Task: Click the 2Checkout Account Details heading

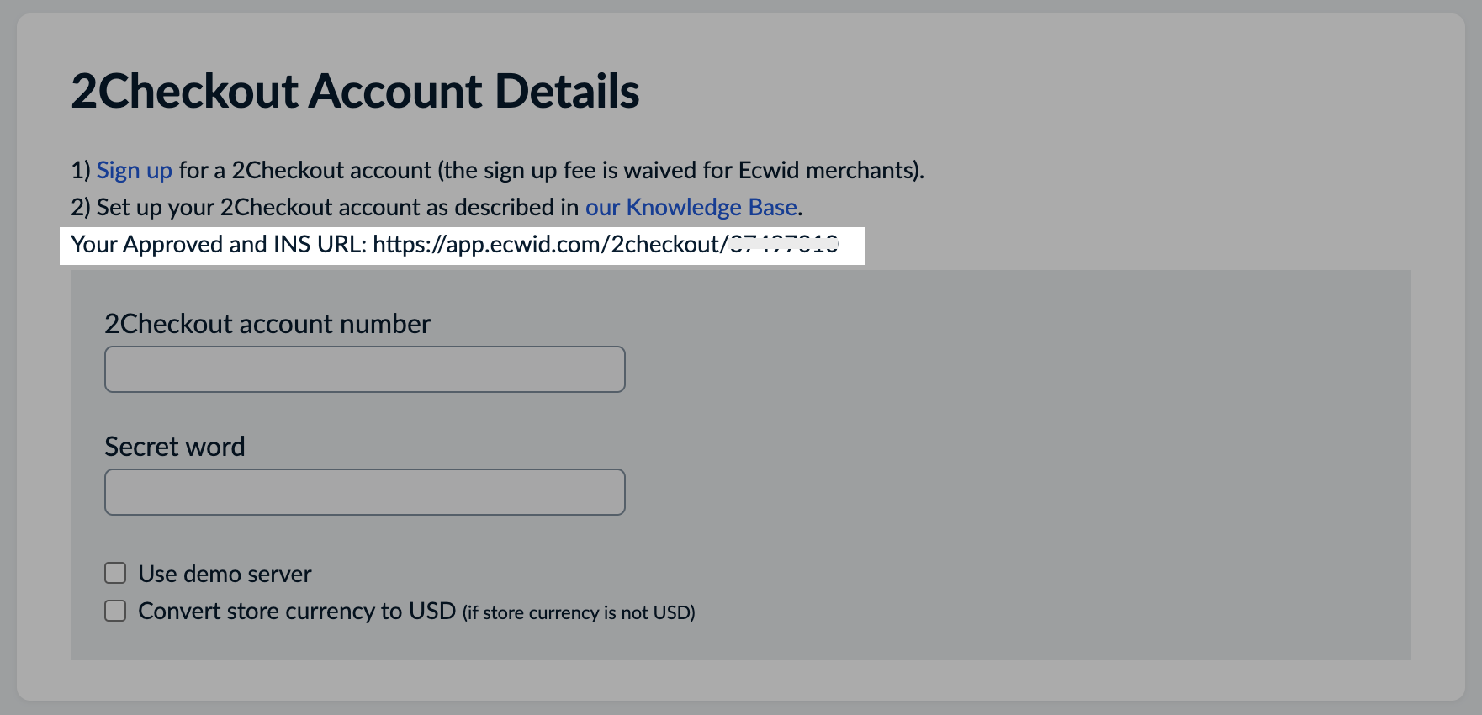Action: click(x=355, y=91)
